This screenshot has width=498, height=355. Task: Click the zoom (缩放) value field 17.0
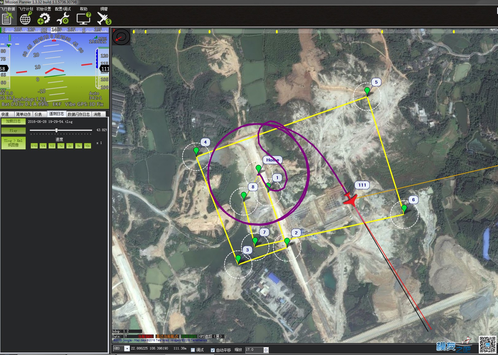click(254, 350)
